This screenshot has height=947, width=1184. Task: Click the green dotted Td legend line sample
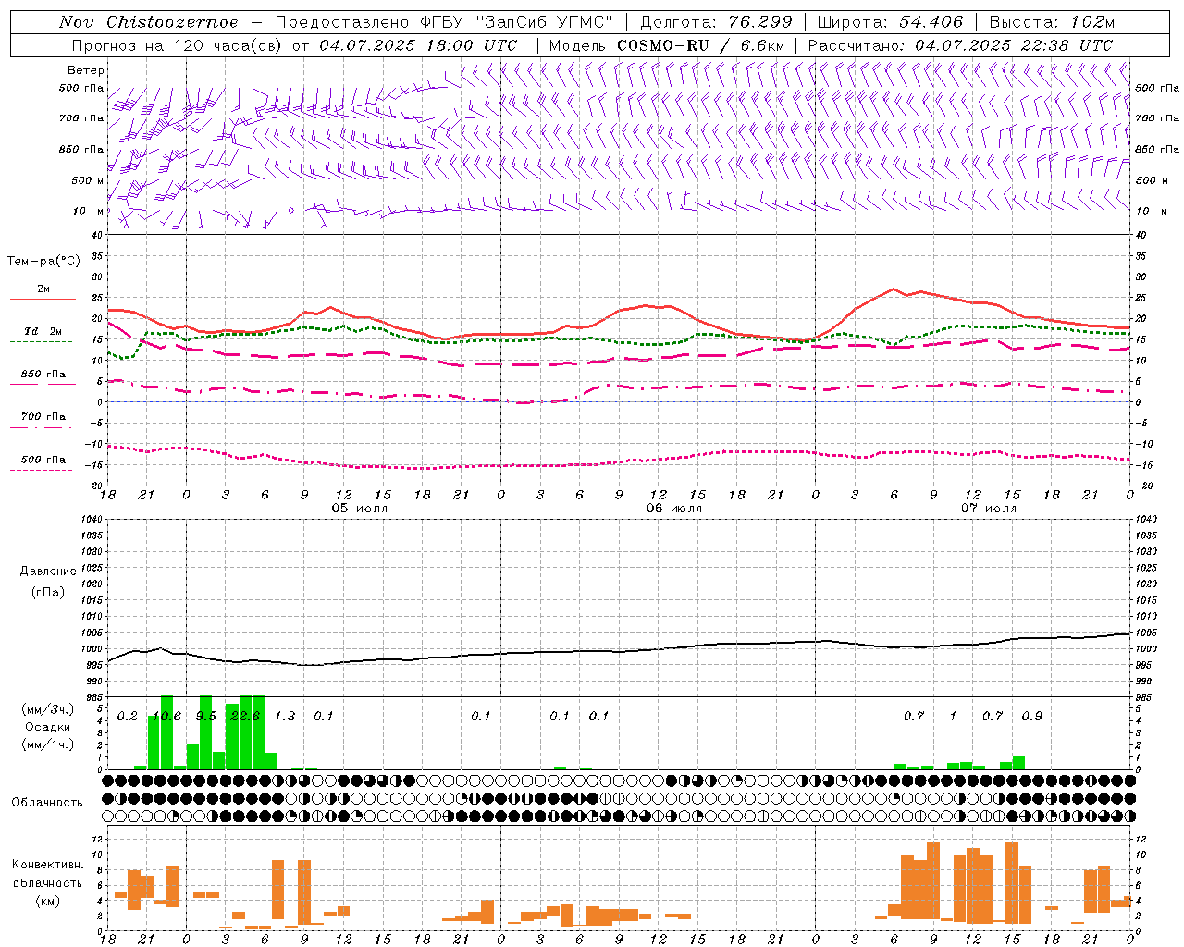[x=41, y=342]
